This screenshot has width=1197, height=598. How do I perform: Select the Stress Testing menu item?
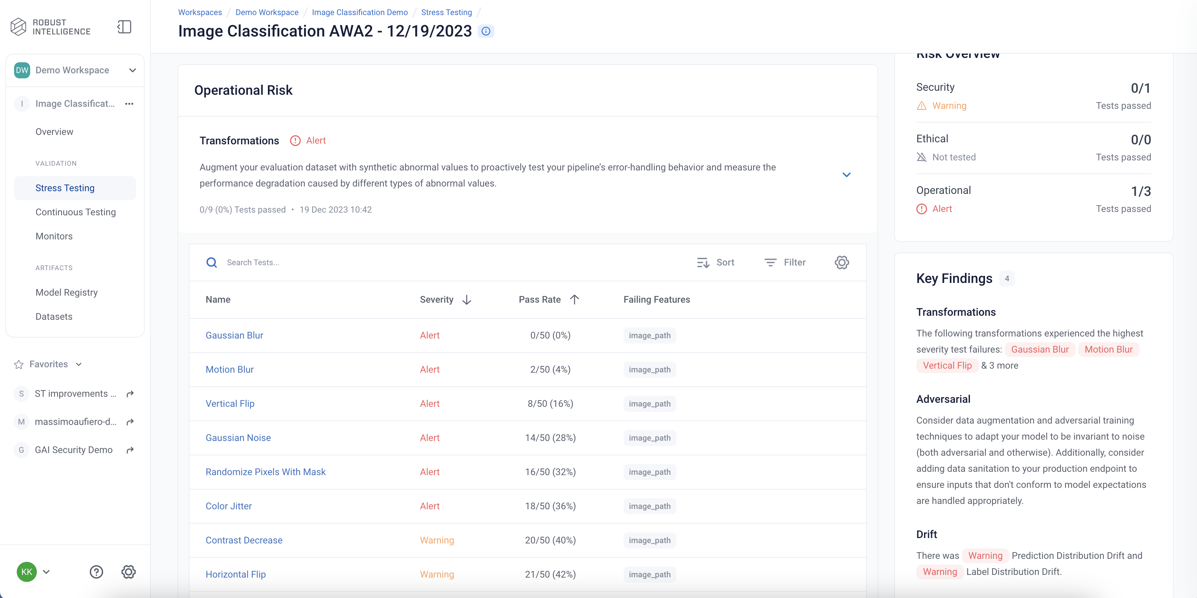click(x=65, y=188)
